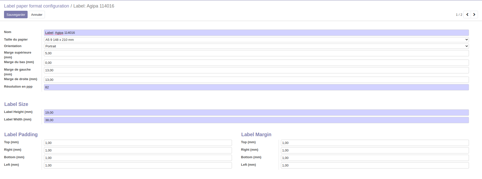
Task: Expand the Orientation dropdown
Action: tap(256, 46)
